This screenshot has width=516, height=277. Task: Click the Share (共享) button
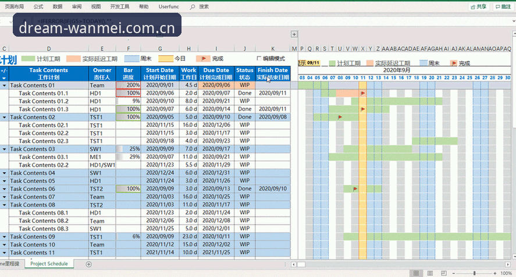tap(479, 6)
